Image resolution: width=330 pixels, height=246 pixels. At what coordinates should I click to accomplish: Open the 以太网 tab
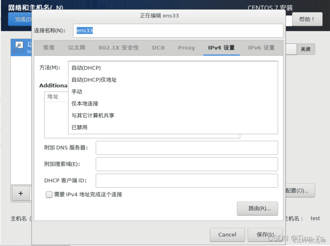coord(77,48)
